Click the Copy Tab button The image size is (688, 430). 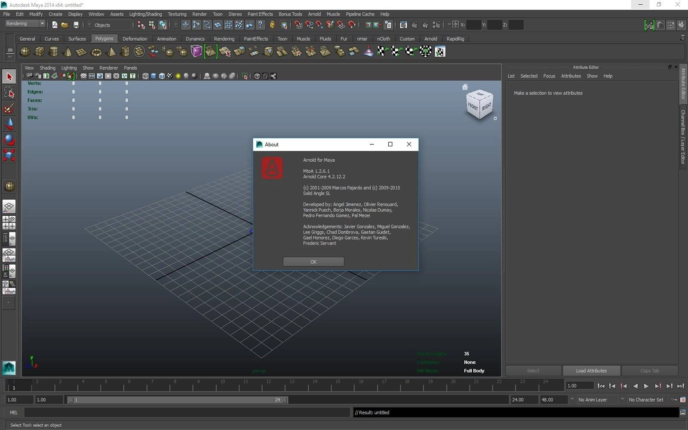(650, 371)
